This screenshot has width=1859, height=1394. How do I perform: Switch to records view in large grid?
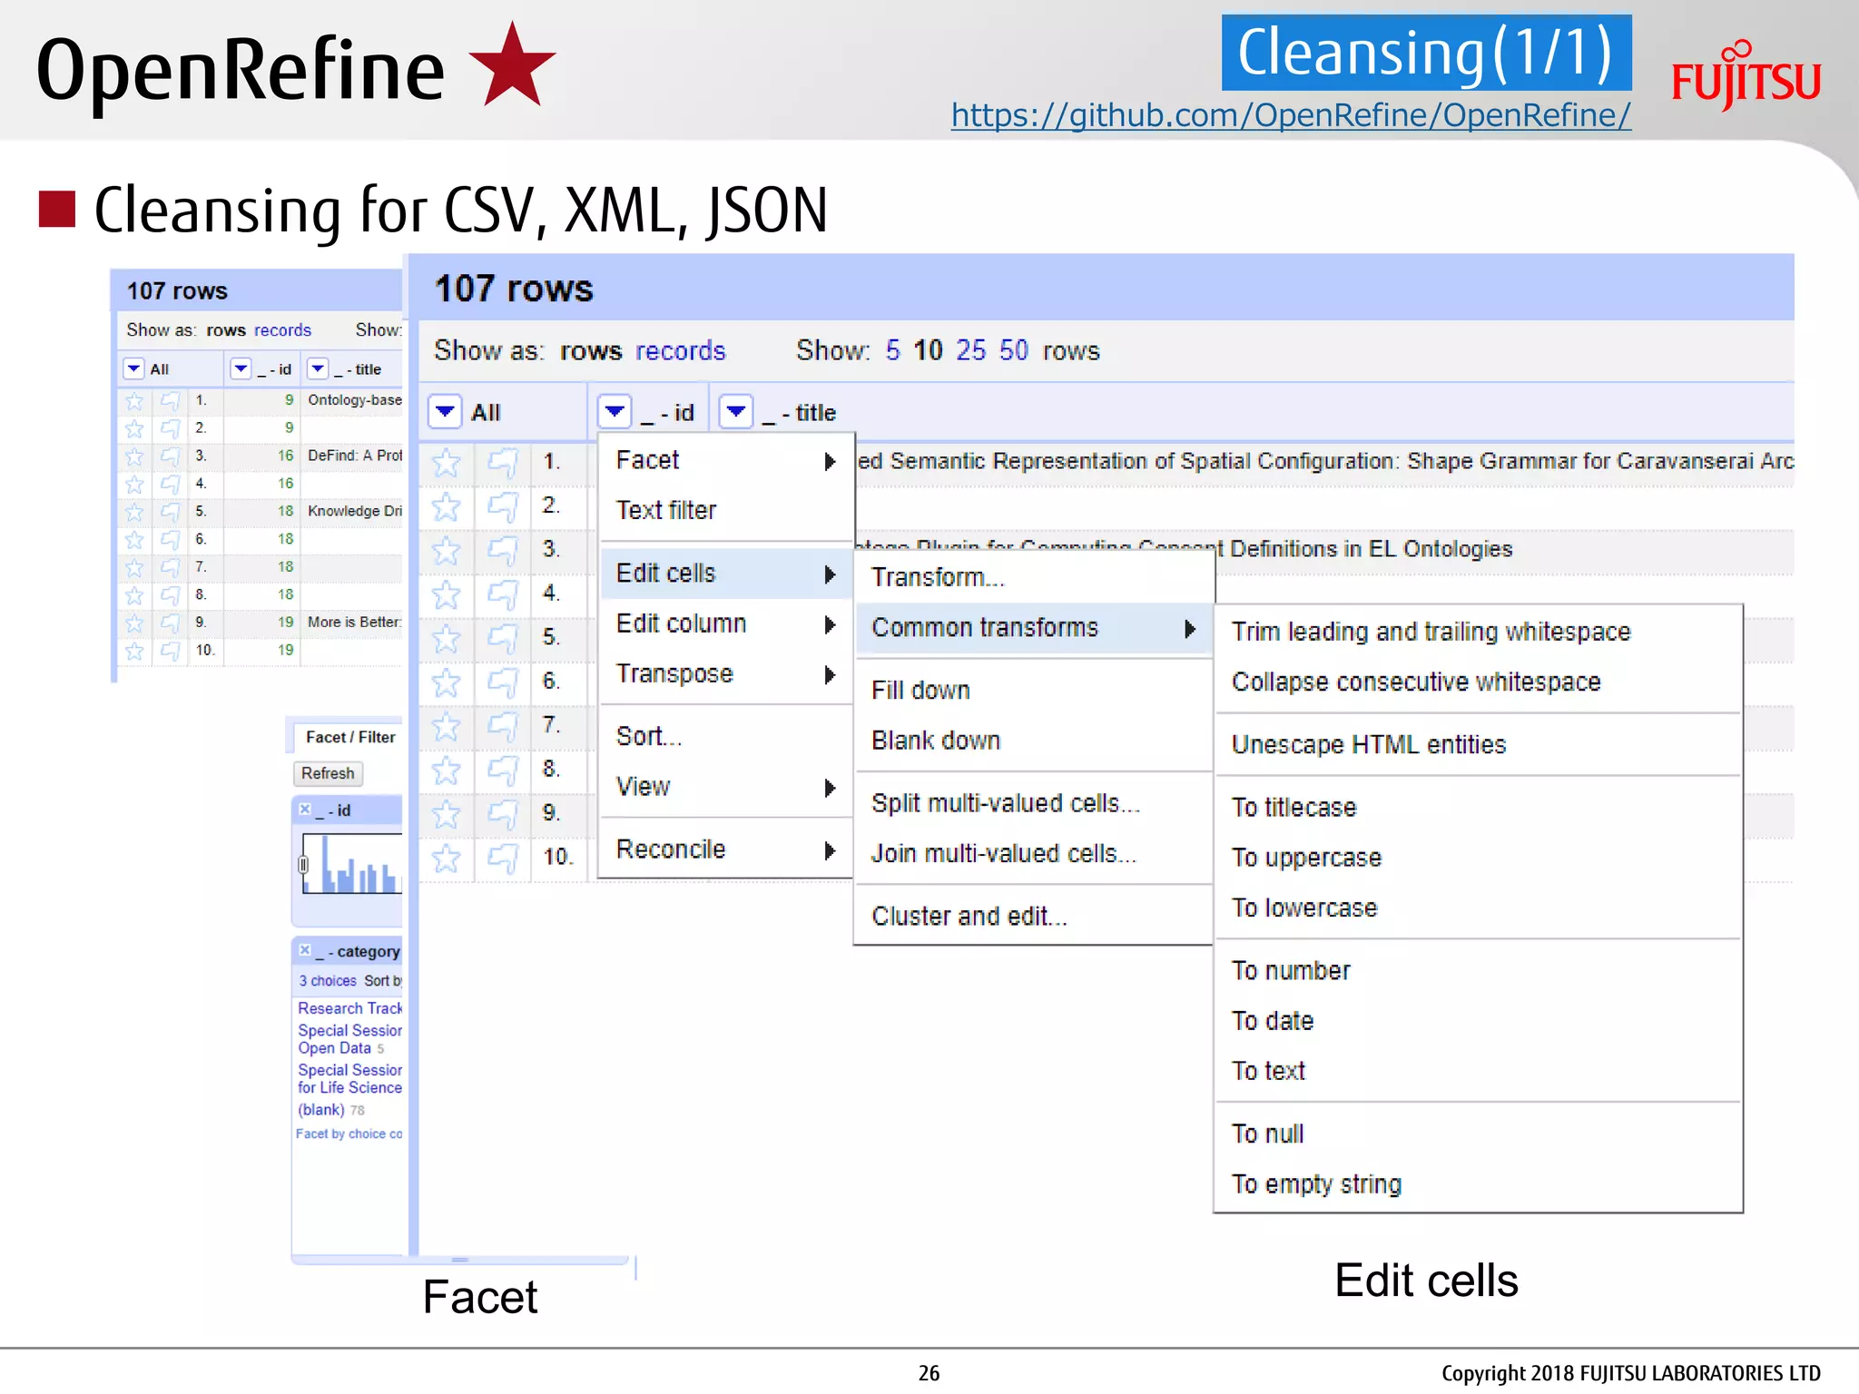(681, 351)
